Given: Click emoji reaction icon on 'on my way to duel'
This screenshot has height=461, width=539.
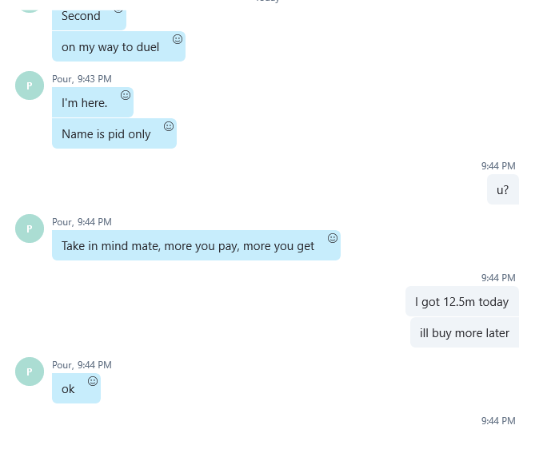Looking at the screenshot, I should 178,39.
